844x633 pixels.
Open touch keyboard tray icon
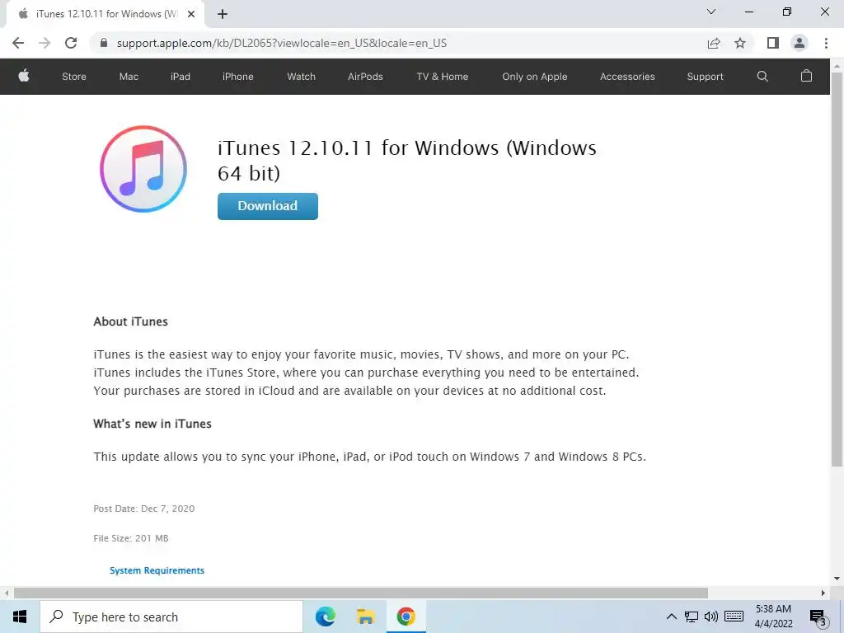pyautogui.click(x=734, y=617)
